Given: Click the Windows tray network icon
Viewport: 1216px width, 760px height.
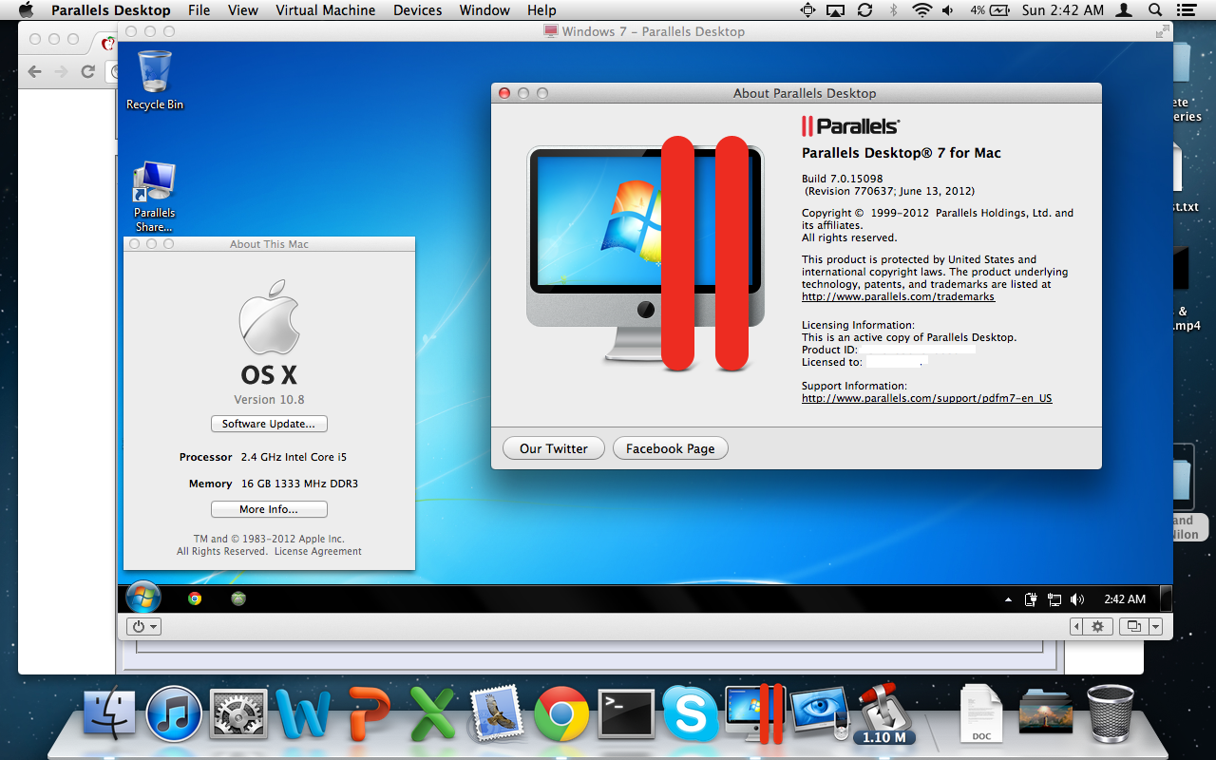Looking at the screenshot, I should click(1054, 599).
